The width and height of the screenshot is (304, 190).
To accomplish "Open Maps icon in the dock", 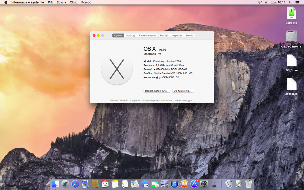I will pos(135,184).
